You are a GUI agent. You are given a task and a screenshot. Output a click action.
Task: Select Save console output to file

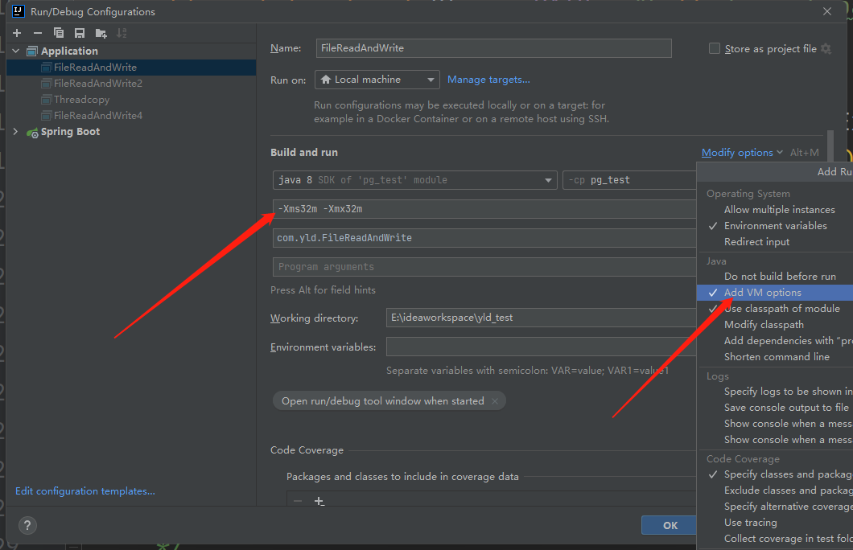coord(775,407)
